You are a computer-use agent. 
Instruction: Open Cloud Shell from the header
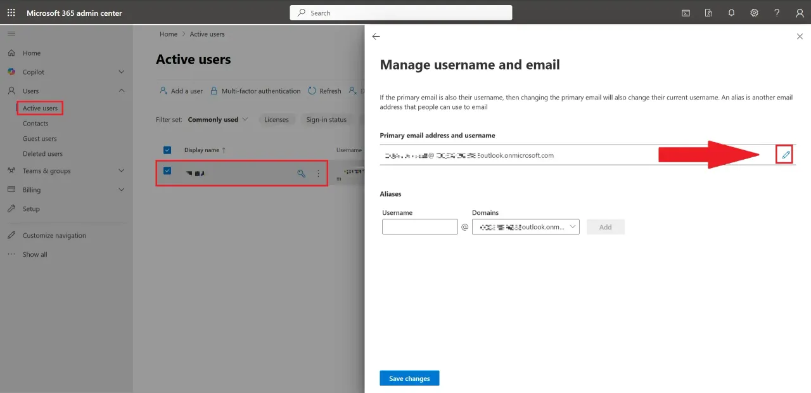686,13
